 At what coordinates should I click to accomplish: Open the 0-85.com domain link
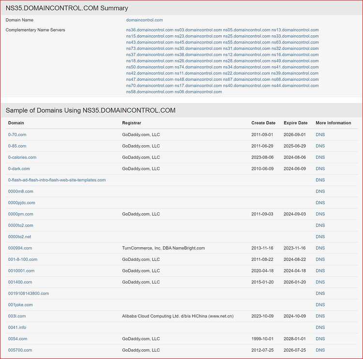17,146
